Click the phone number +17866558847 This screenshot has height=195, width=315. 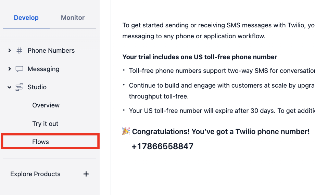point(162,146)
